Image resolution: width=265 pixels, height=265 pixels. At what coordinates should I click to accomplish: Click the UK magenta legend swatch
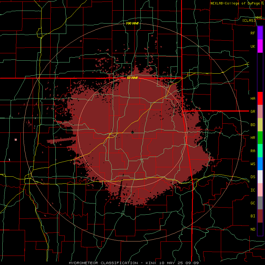click(x=260, y=46)
